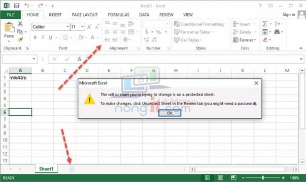Click the Save icon in quick access toolbar
This screenshot has width=306, height=182.
[x=17, y=6]
